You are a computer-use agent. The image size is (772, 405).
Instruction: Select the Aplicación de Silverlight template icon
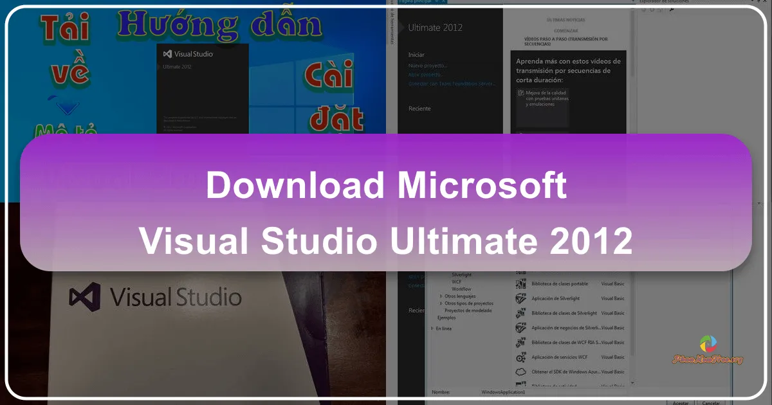point(520,298)
